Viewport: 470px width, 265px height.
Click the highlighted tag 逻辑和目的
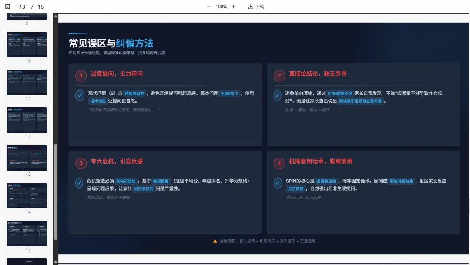(x=326, y=181)
